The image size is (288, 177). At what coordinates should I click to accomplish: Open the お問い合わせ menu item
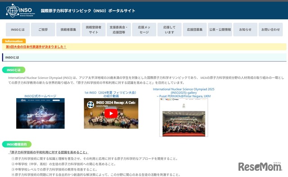click(270, 30)
